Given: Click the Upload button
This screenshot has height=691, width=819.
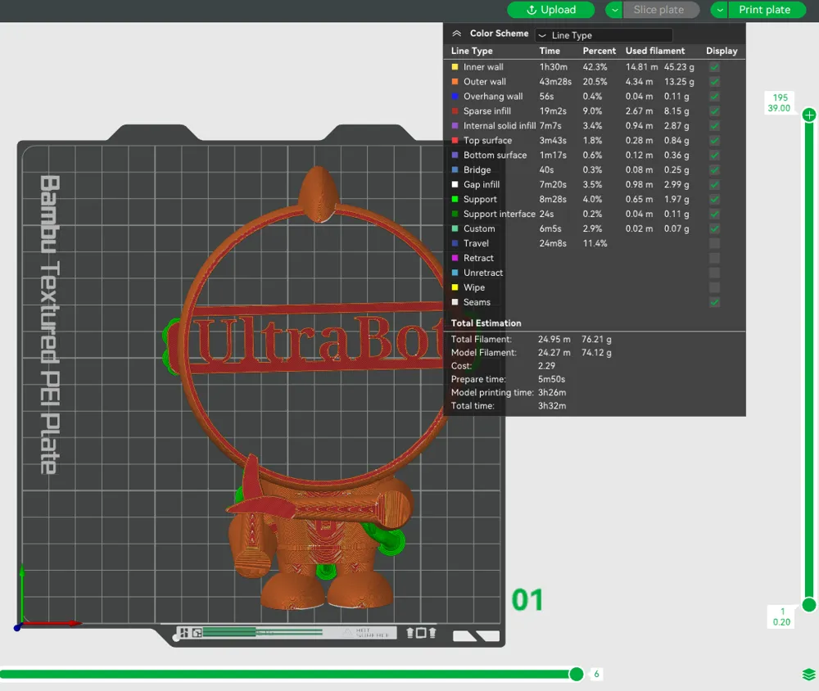Looking at the screenshot, I should coord(550,10).
